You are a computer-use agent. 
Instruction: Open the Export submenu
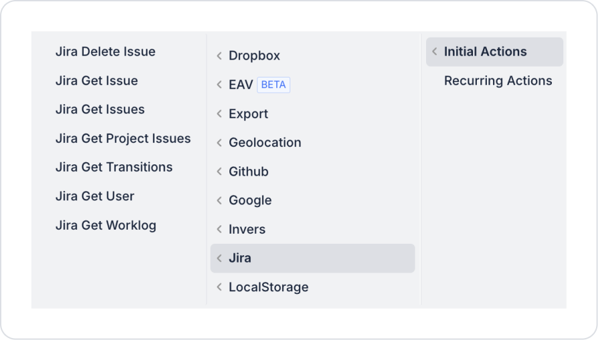click(312, 114)
